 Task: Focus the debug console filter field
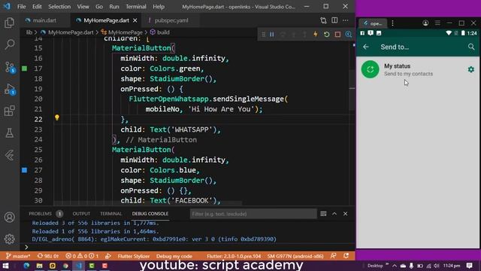(x=253, y=214)
